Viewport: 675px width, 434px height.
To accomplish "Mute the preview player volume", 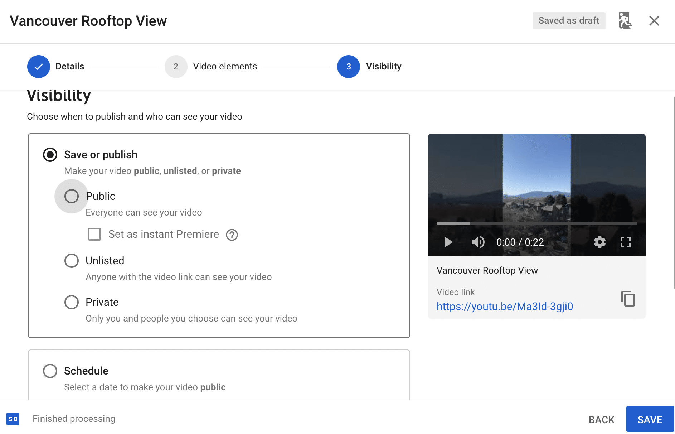I will pyautogui.click(x=477, y=242).
